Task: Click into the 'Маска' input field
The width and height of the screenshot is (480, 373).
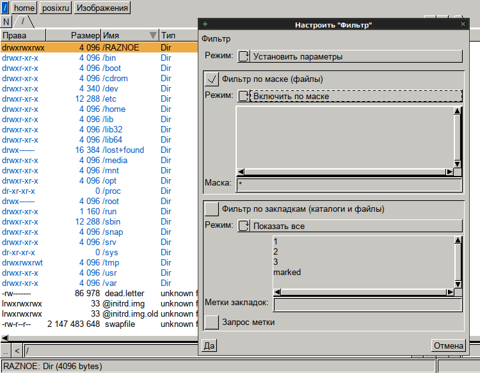Action: pos(348,184)
